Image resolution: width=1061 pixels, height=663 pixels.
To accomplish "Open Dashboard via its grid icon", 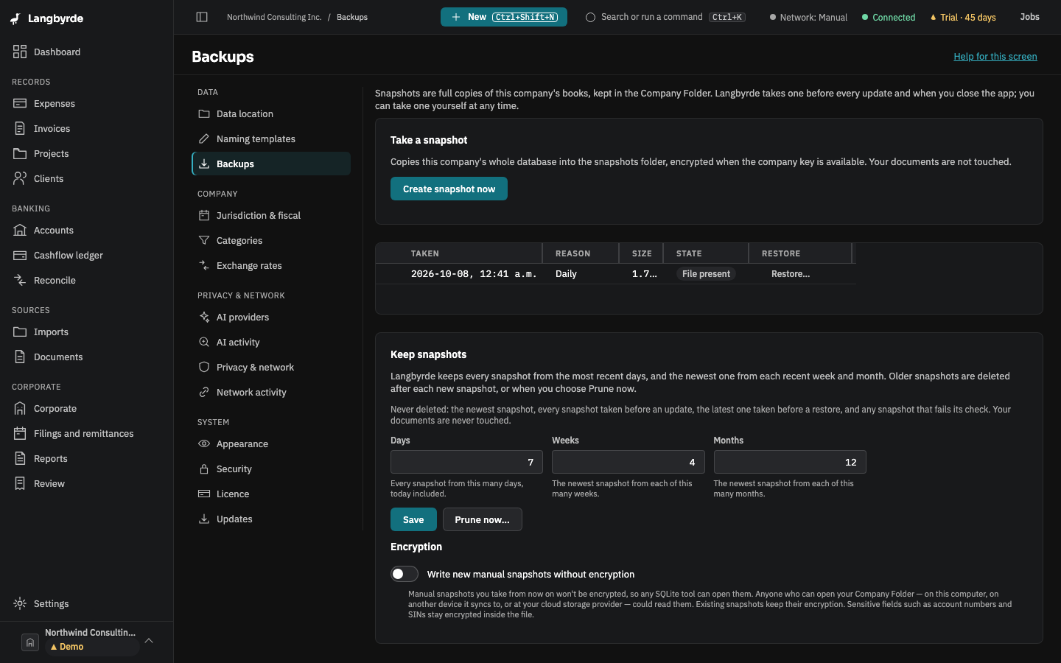I will pos(20,52).
